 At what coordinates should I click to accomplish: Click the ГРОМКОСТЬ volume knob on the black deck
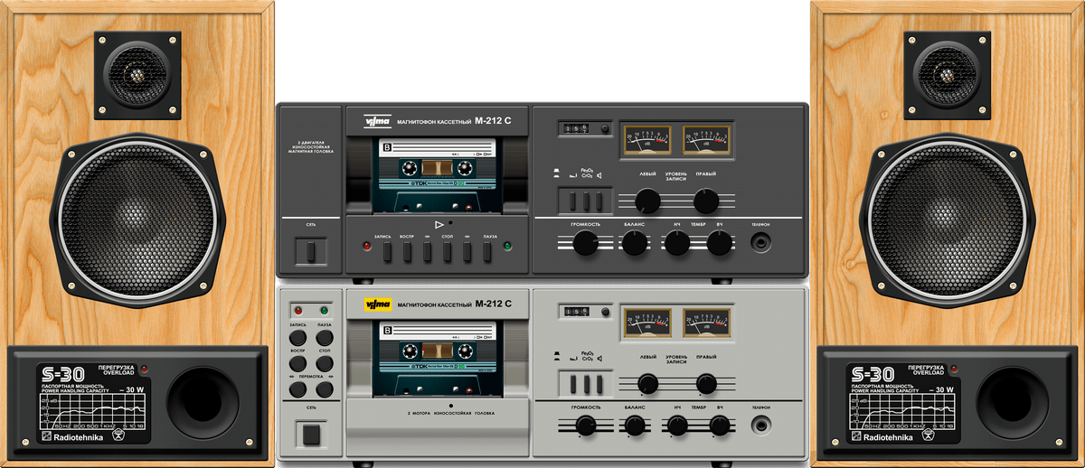[586, 241]
